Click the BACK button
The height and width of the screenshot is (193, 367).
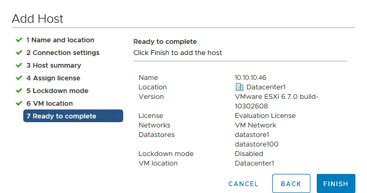tap(291, 183)
